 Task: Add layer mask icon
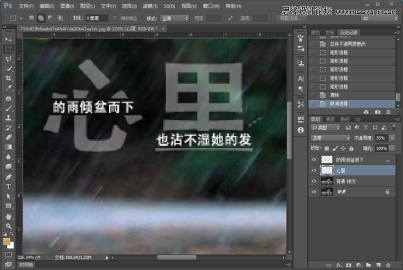349,265
